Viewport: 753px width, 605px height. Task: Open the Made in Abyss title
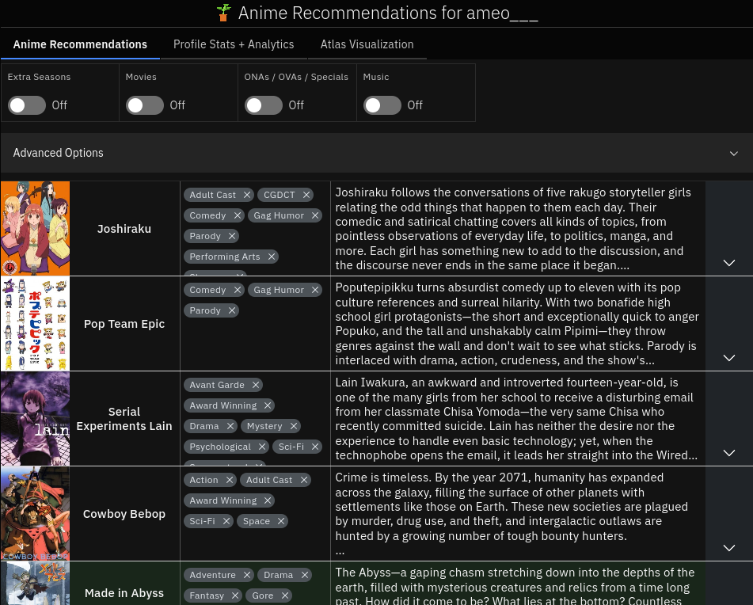click(124, 593)
